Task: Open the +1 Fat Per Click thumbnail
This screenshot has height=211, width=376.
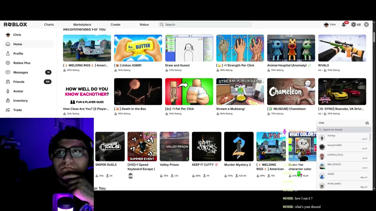Action: click(189, 91)
